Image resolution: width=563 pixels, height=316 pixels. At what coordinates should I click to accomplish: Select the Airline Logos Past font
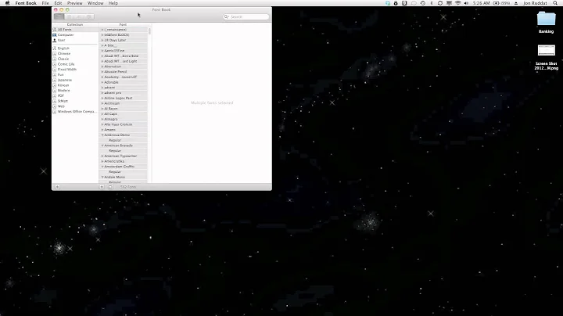pyautogui.click(x=124, y=98)
